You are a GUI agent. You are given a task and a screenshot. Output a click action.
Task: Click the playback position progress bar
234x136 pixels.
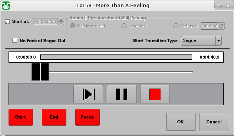tap(116, 57)
